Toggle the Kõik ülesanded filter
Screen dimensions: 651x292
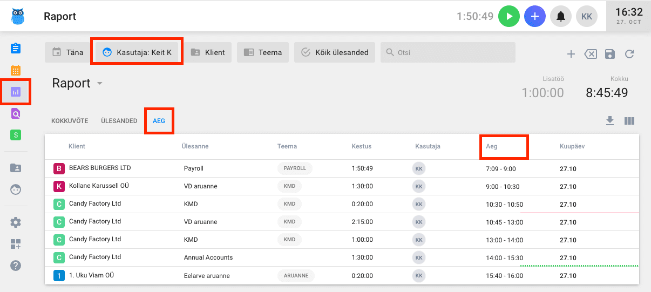[335, 52]
